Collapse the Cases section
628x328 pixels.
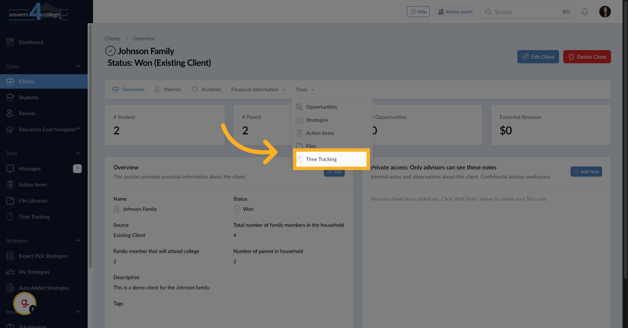[x=78, y=66]
